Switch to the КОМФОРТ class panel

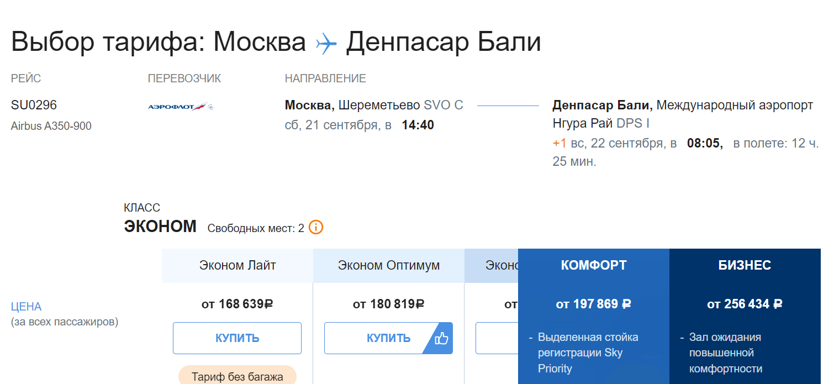pos(594,266)
